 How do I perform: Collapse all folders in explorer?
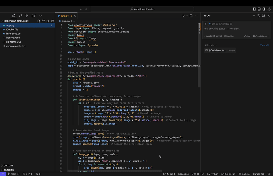52,21
